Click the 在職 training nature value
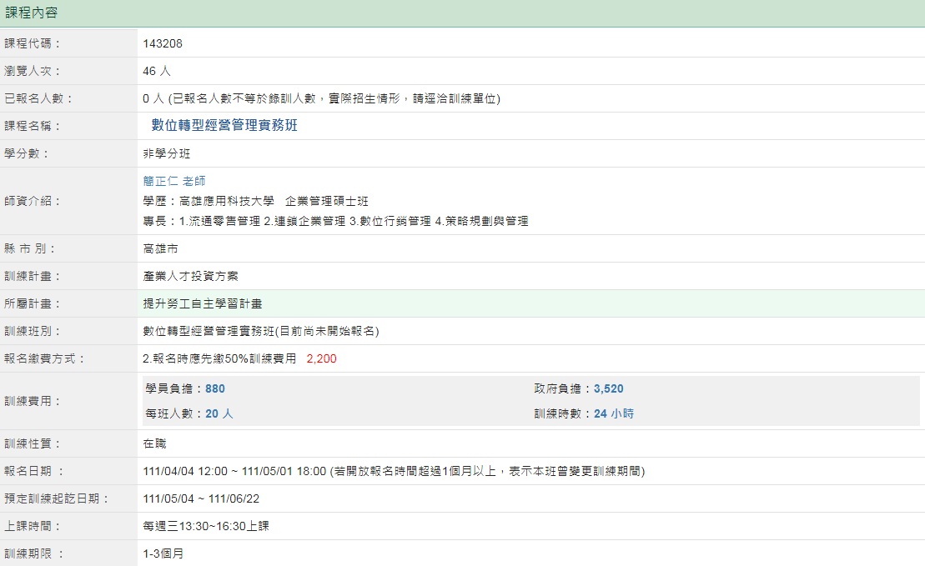925x566 pixels. click(x=154, y=443)
